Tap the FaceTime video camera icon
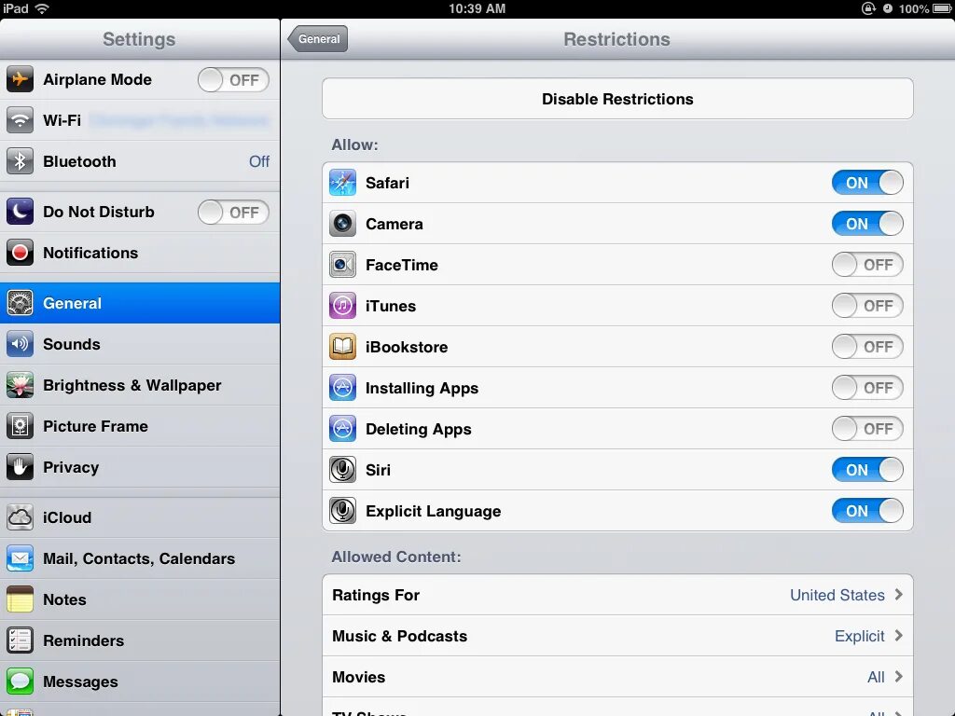The height and width of the screenshot is (716, 955). 343,265
